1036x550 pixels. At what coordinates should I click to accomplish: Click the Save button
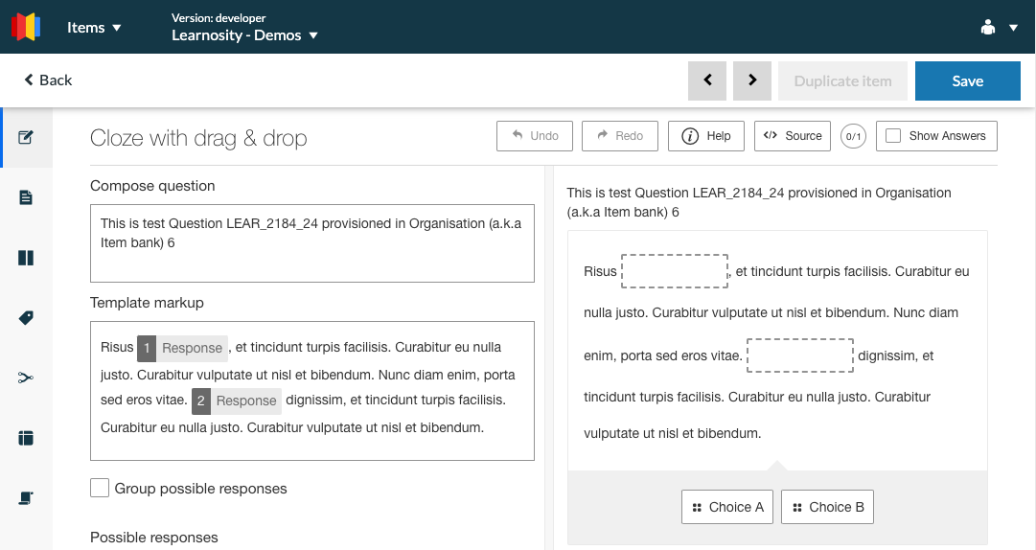click(967, 81)
